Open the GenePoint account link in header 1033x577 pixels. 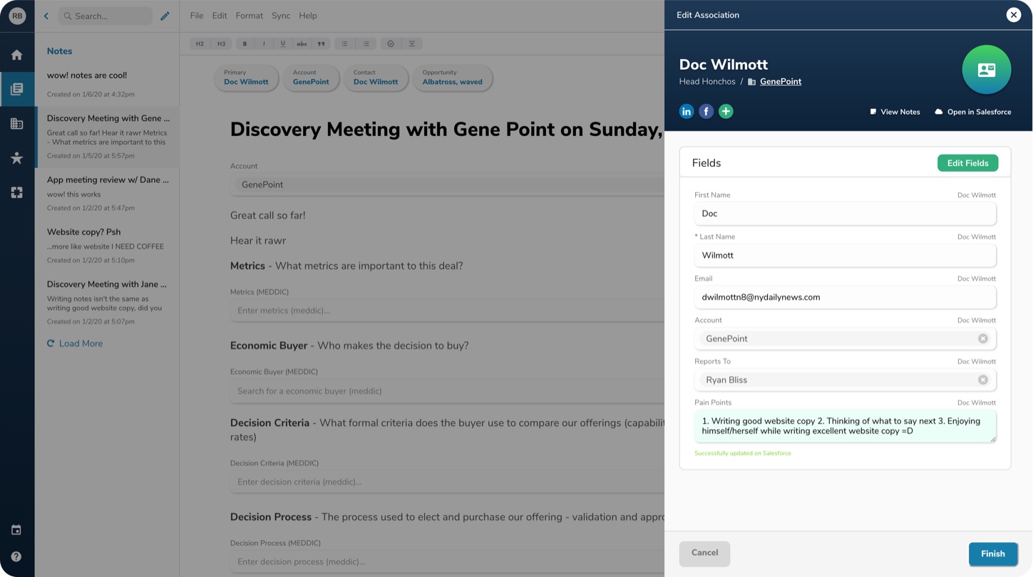(781, 82)
